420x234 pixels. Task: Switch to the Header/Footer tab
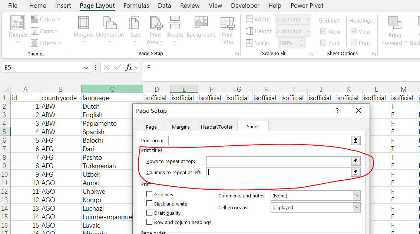216,127
